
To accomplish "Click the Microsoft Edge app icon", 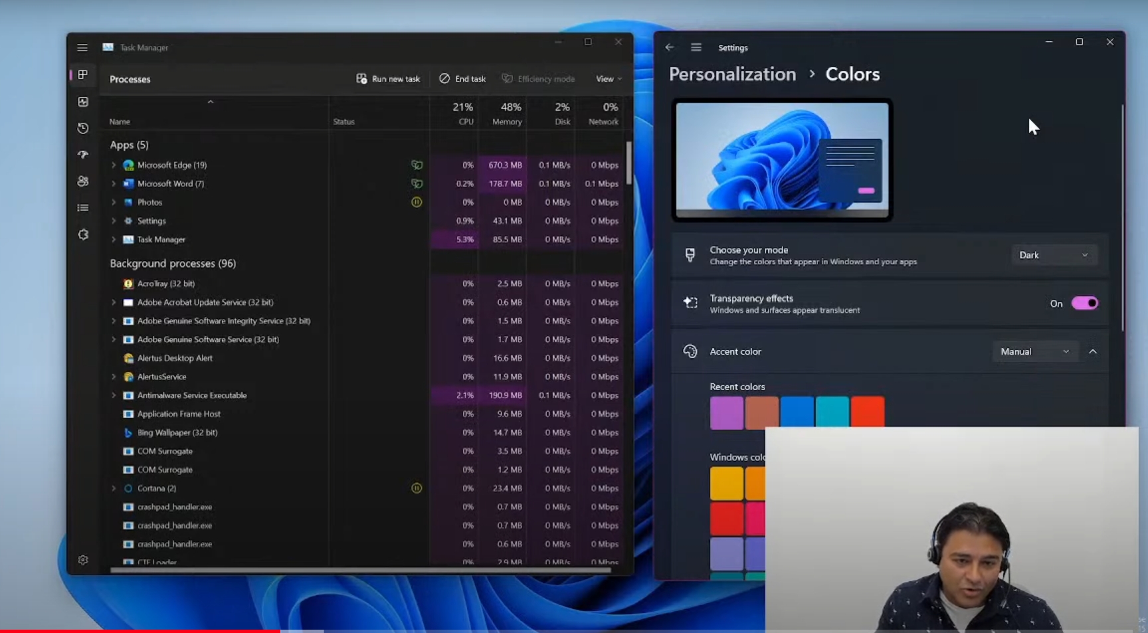I will point(128,165).
